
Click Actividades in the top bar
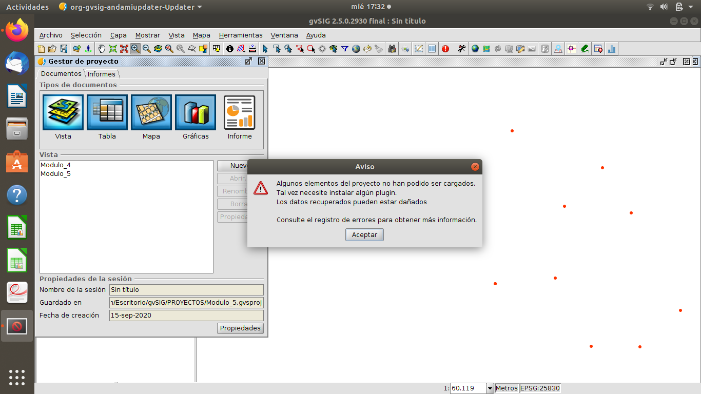(27, 7)
